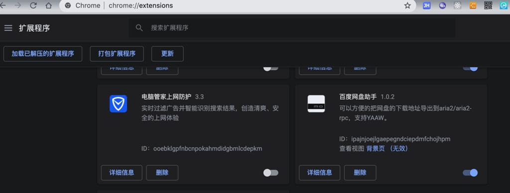The image size is (510, 193).
Task: Click the browser forward arrow
Action: point(18,5)
